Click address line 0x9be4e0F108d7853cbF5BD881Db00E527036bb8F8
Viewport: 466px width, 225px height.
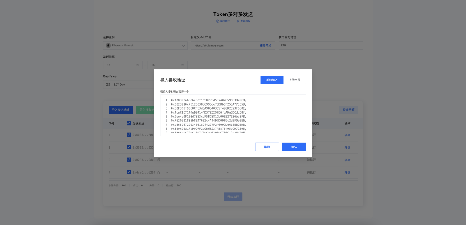209,116
